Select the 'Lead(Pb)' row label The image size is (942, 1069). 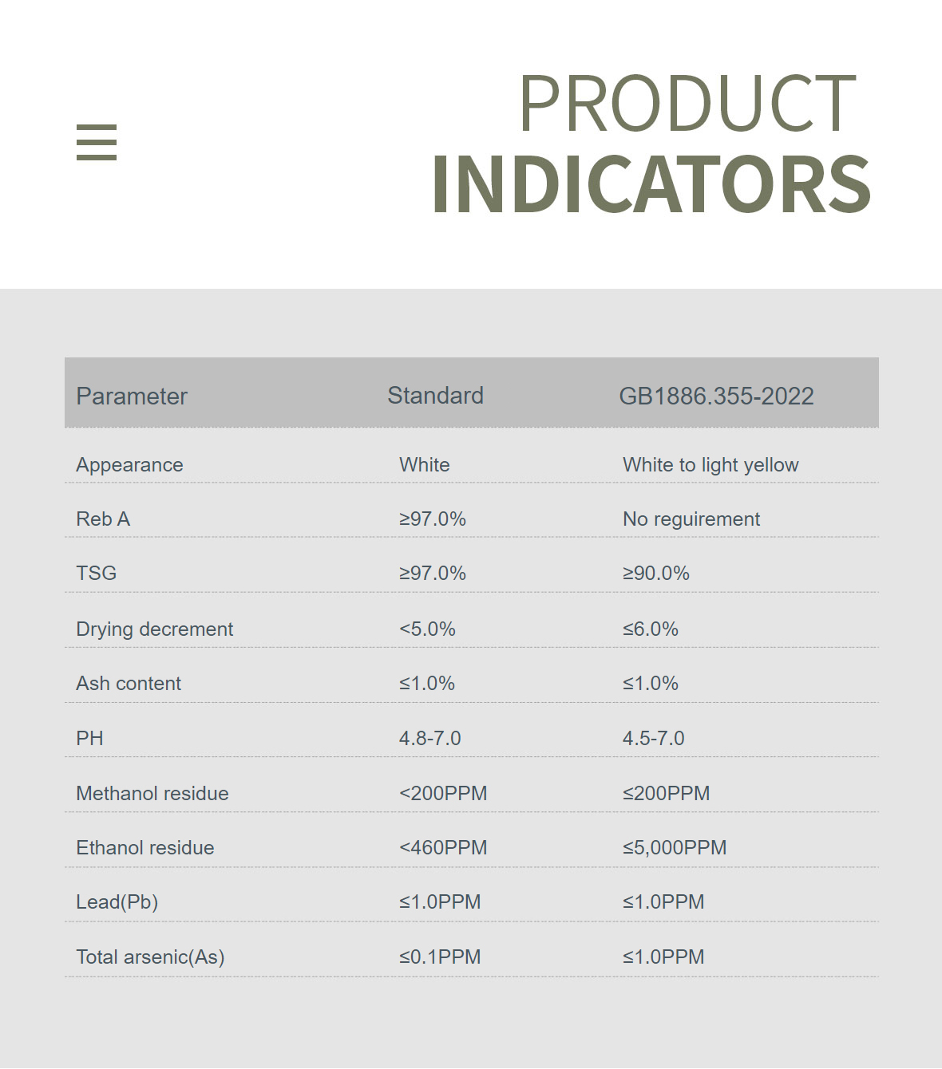pos(117,902)
